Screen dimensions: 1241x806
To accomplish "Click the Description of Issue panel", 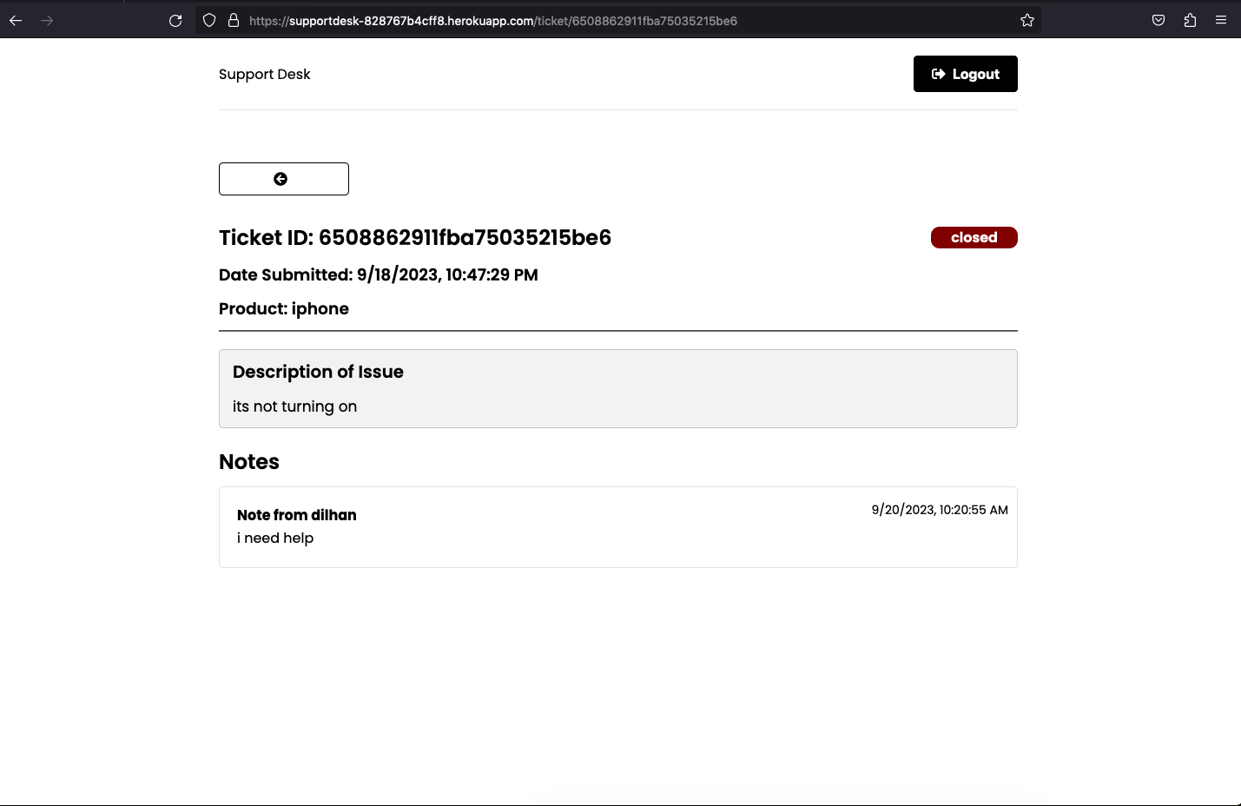I will coord(617,388).
